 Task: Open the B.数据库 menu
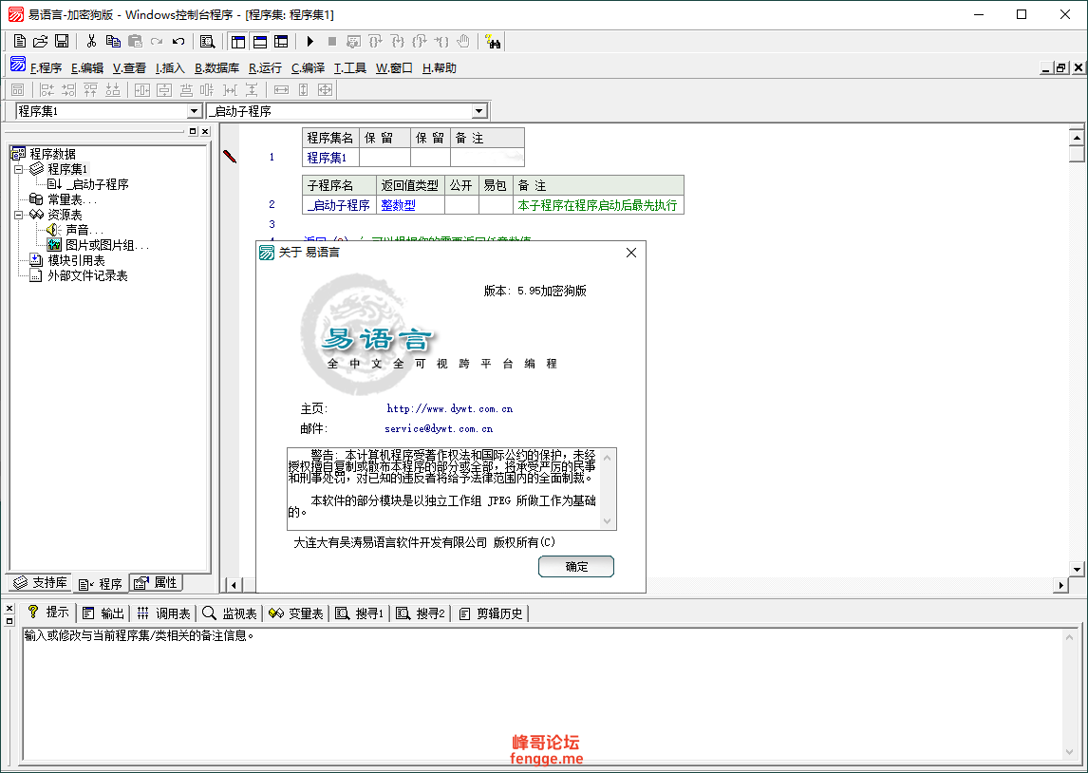coord(216,68)
